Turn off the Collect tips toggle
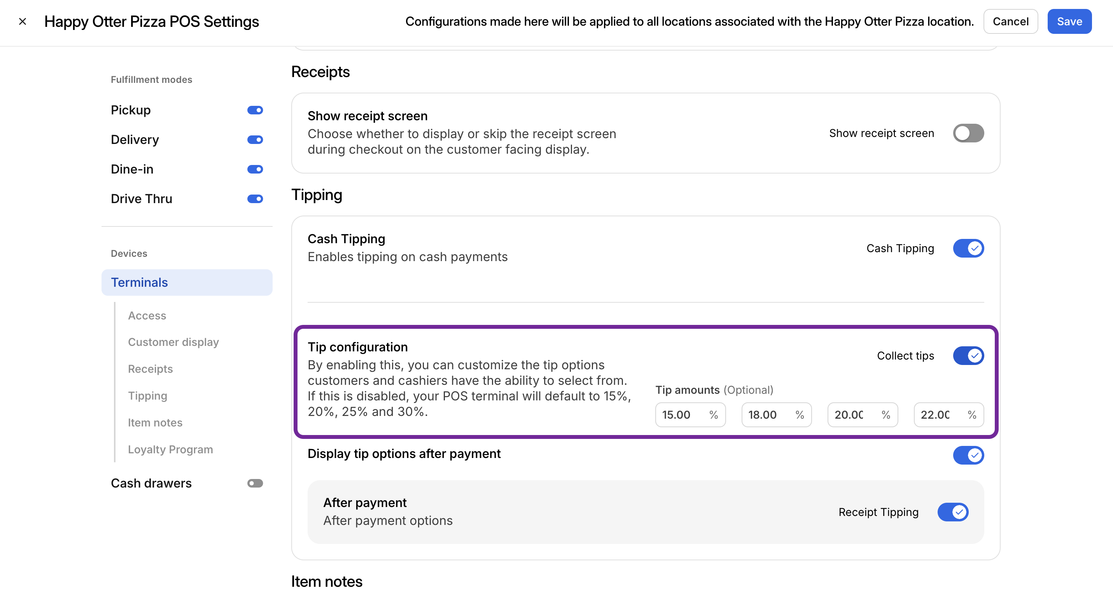Screen dimensions: 1113x600 pos(968,355)
